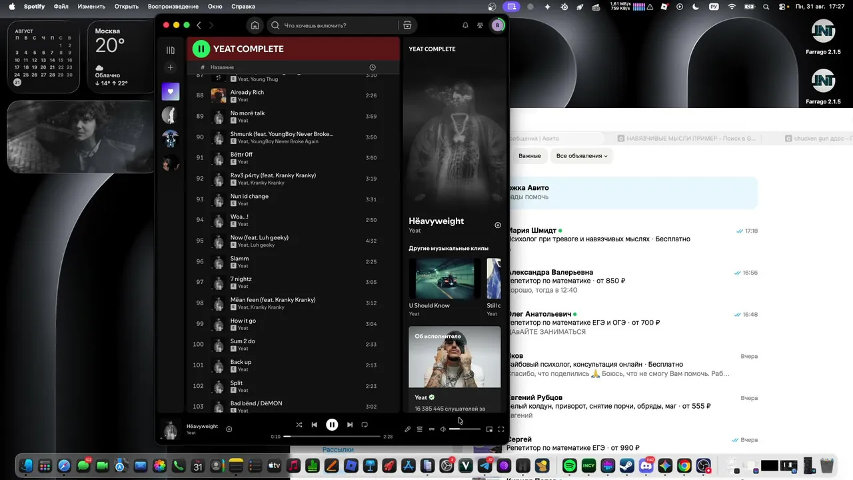Viewport: 853px width, 480px height.
Task: Open connect to a device
Action: (x=431, y=429)
